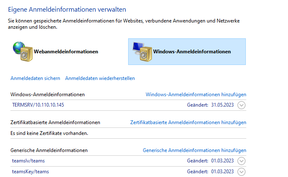The image size is (288, 177).
Task: Open Anmeldedaten sichern link
Action: (35, 78)
